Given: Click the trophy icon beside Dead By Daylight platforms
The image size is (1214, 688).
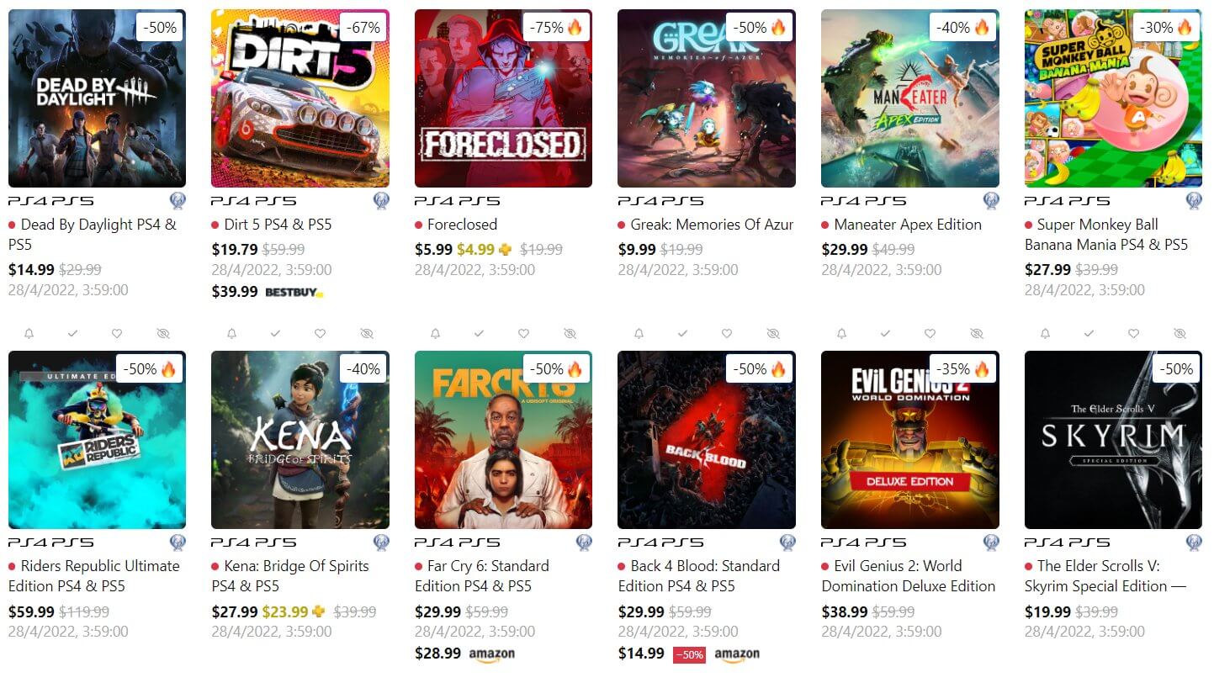Looking at the screenshot, I should pos(178,201).
